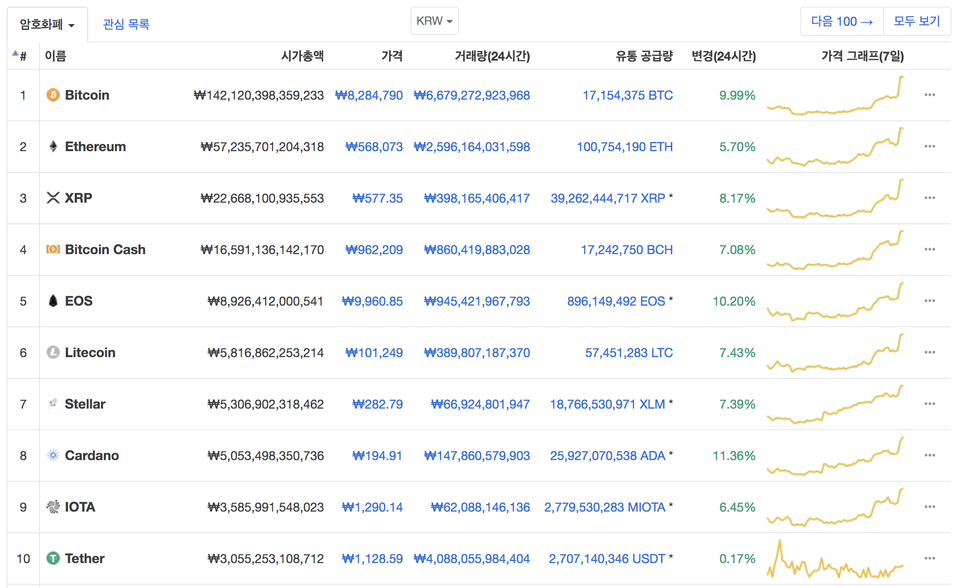Click the Bitcoin coin logo icon
This screenshot has height=588, width=954.
pos(53,95)
